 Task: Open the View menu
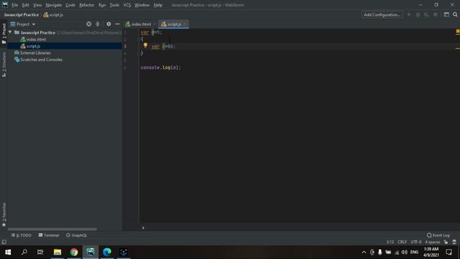coord(37,5)
